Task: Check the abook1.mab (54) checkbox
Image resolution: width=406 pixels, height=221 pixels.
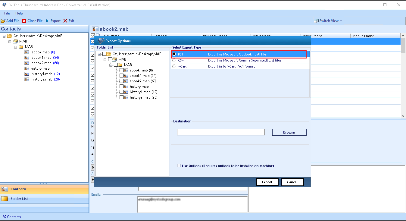Action: [x=121, y=76]
